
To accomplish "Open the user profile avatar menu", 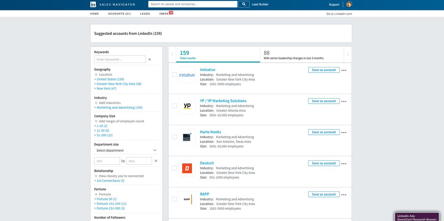I will click(x=349, y=4).
